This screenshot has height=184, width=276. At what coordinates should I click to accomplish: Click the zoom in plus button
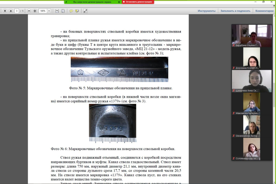click(35, 11)
